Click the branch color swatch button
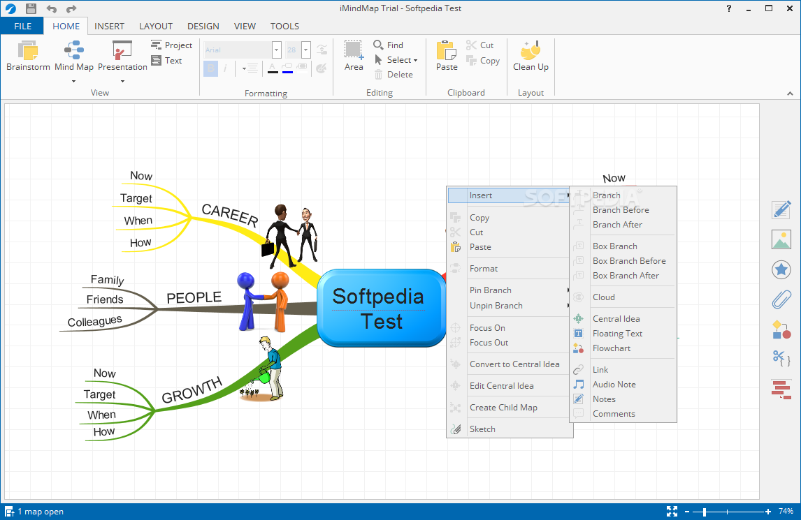This screenshot has height=520, width=801. click(x=287, y=68)
